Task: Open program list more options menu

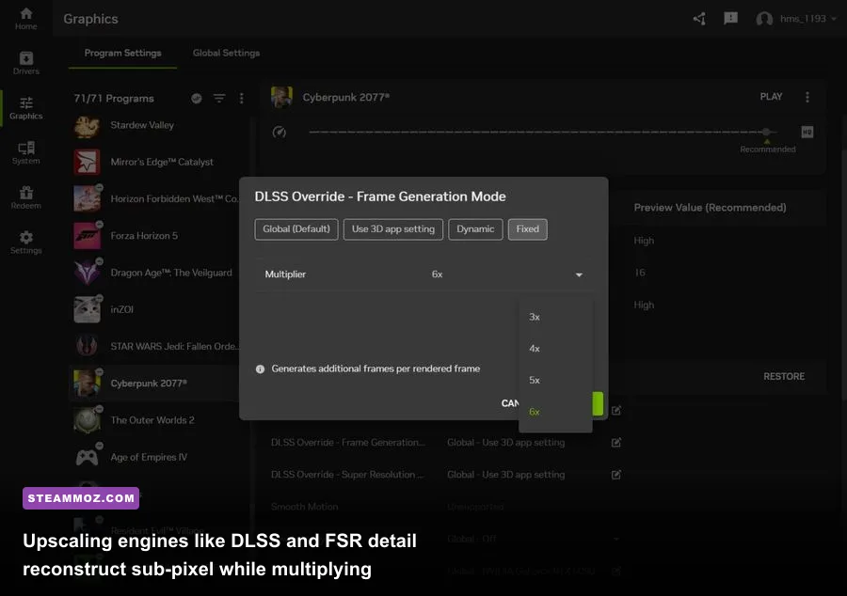Action: point(242,98)
